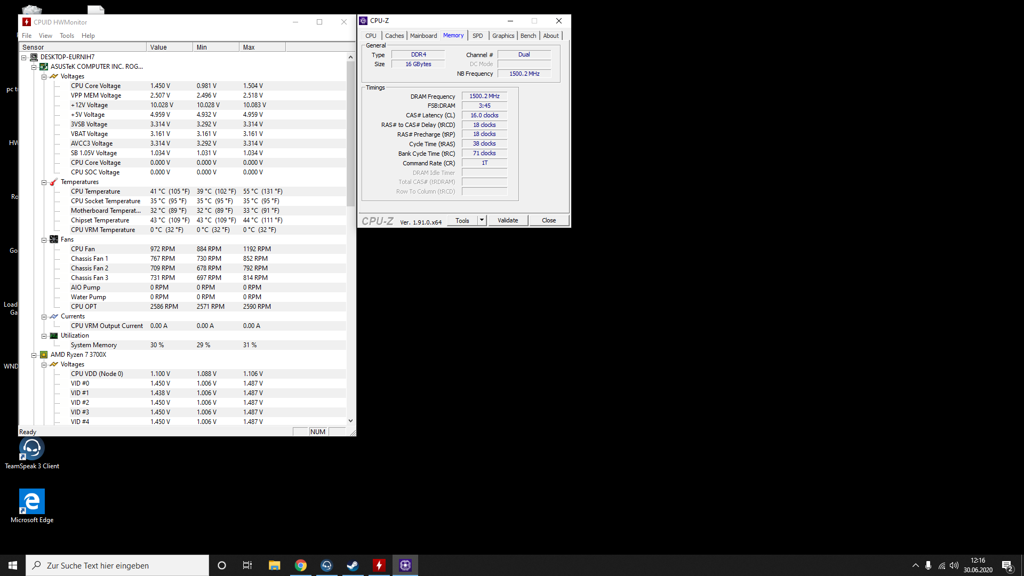The width and height of the screenshot is (1024, 576).
Task: Collapse the Temperatures tree node
Action: [44, 182]
